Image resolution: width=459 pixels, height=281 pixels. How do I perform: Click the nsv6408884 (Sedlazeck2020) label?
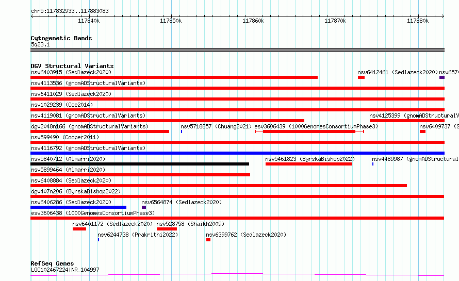(71, 180)
